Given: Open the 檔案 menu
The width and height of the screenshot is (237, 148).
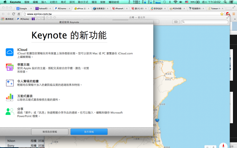Looking at the screenshot, I should [x=27, y=2].
